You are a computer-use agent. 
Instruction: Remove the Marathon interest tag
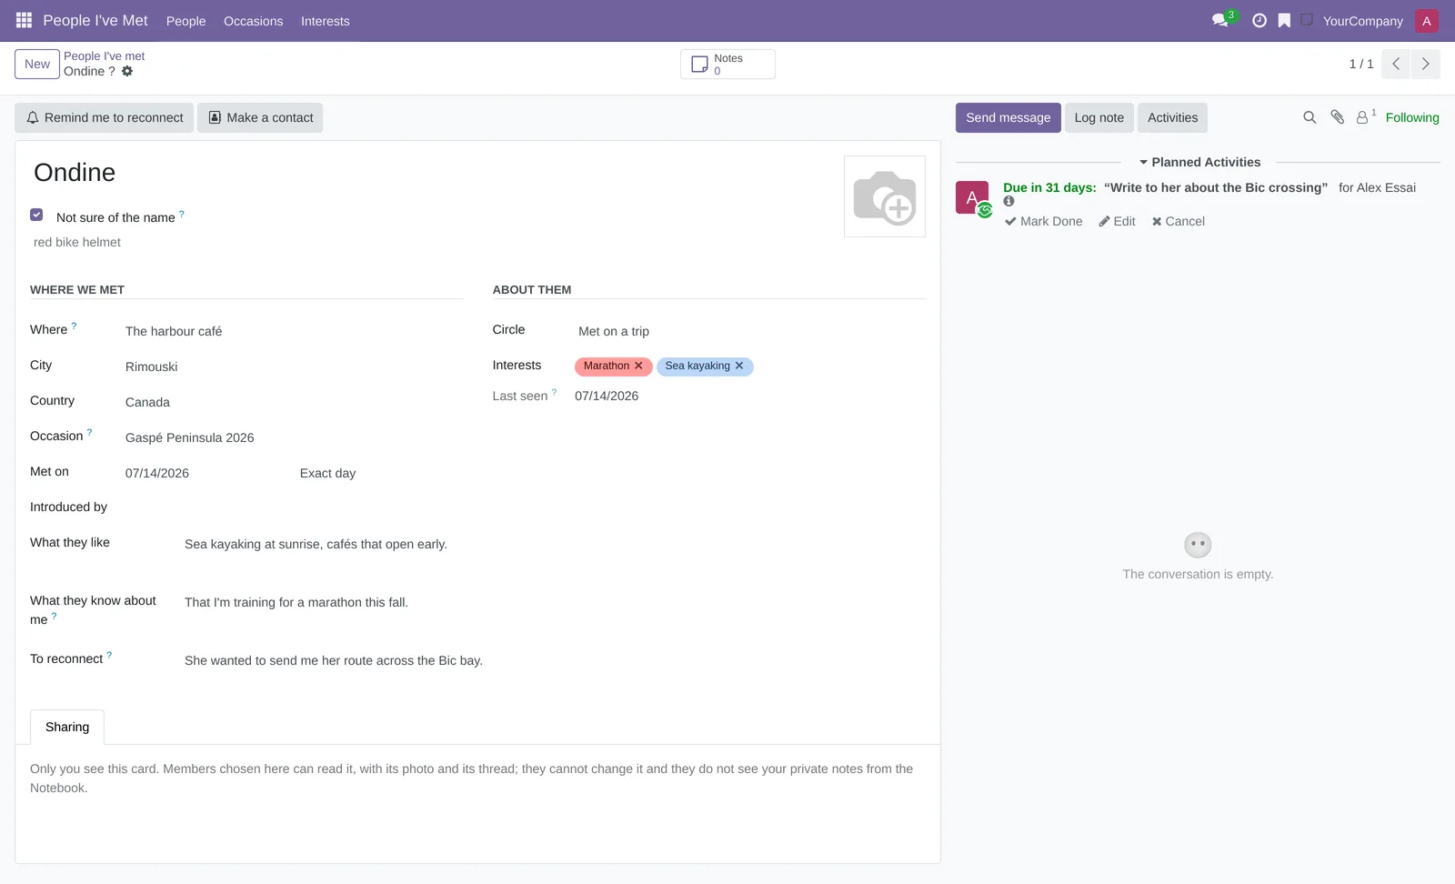(x=638, y=366)
